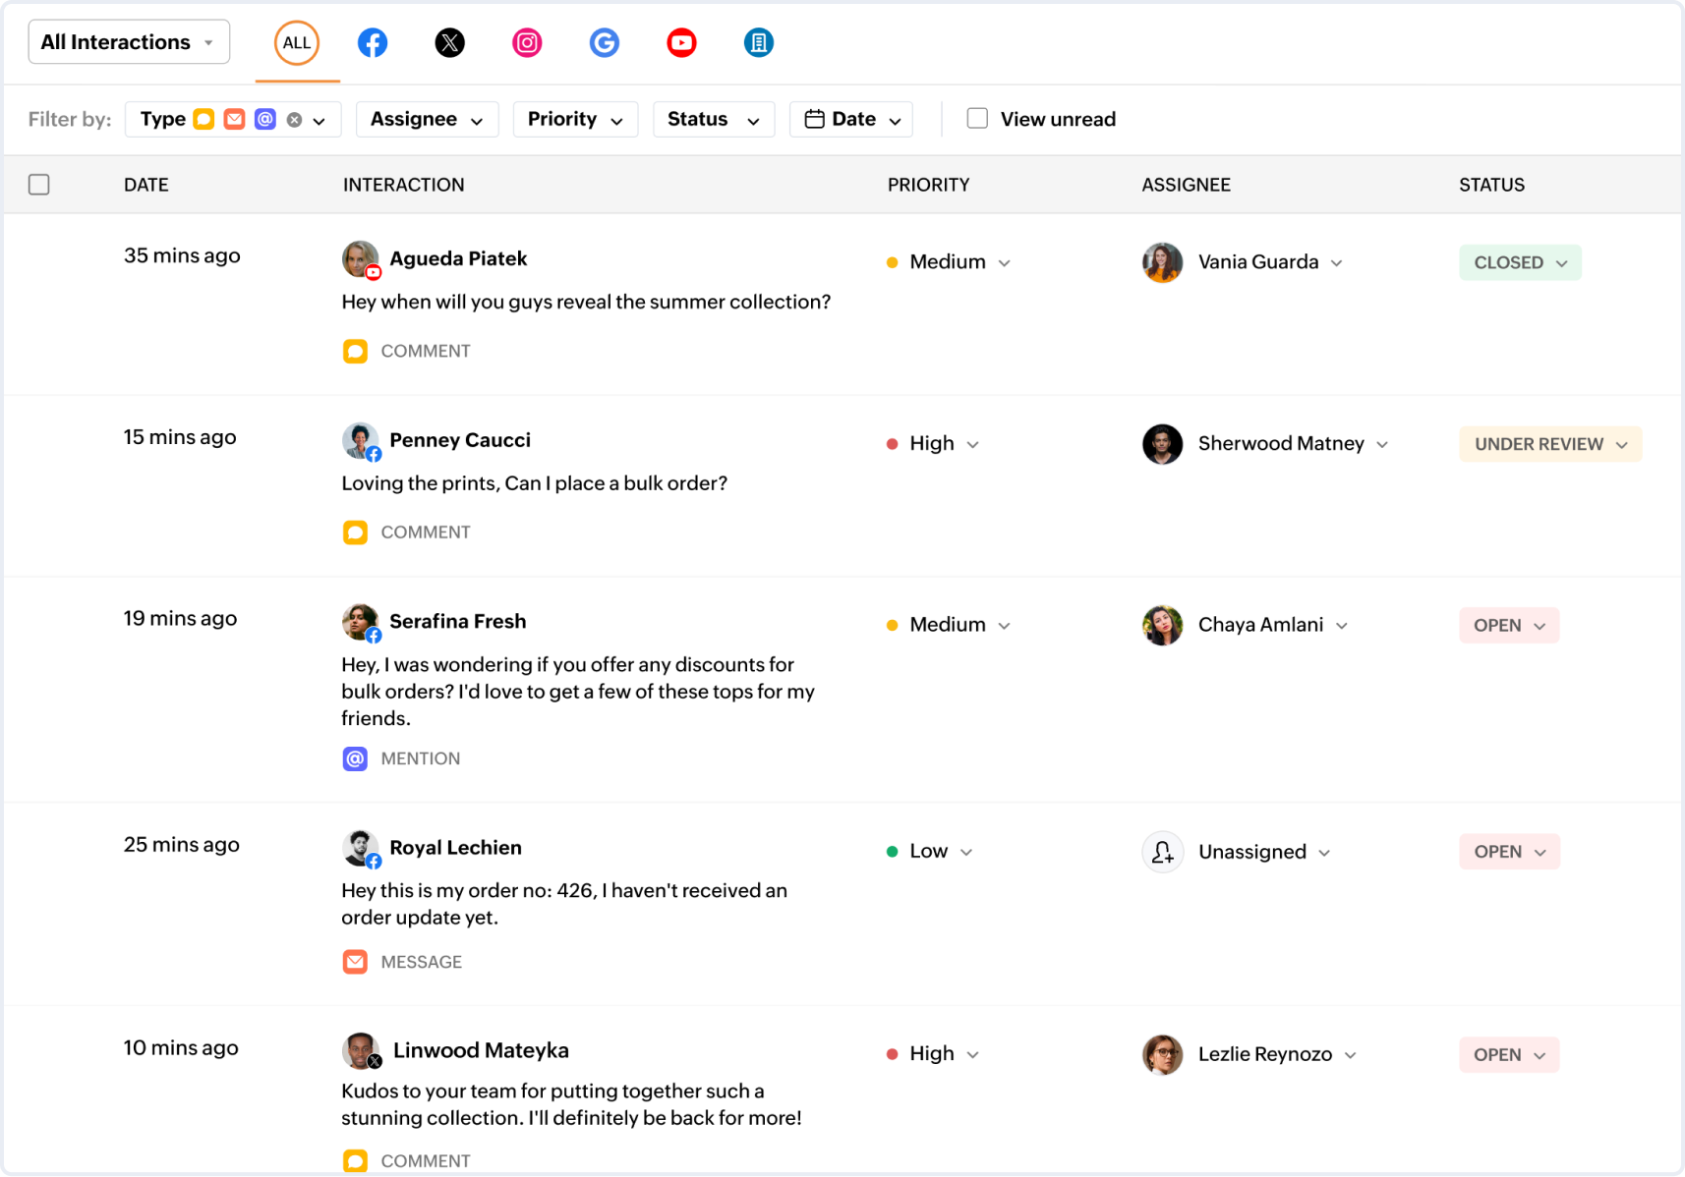Open the UNDER REVIEW status dropdown
This screenshot has height=1177, width=1685.
click(1550, 444)
